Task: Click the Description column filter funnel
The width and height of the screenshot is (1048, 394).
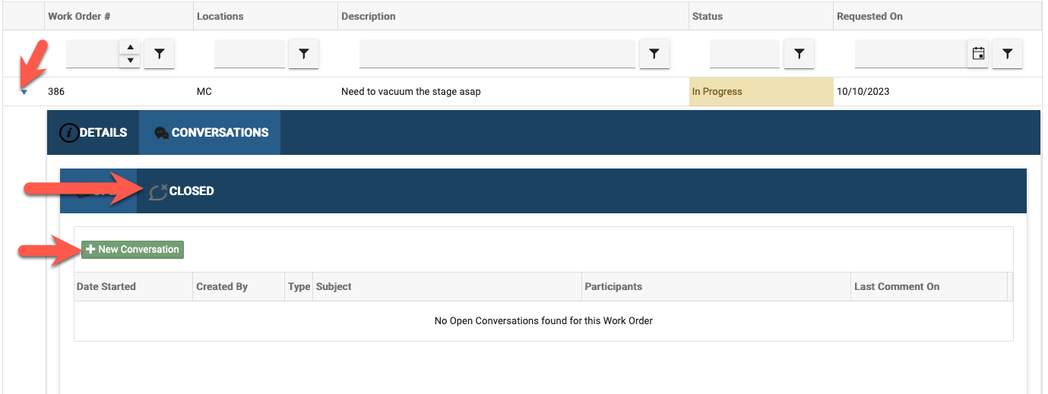Action: pos(654,54)
